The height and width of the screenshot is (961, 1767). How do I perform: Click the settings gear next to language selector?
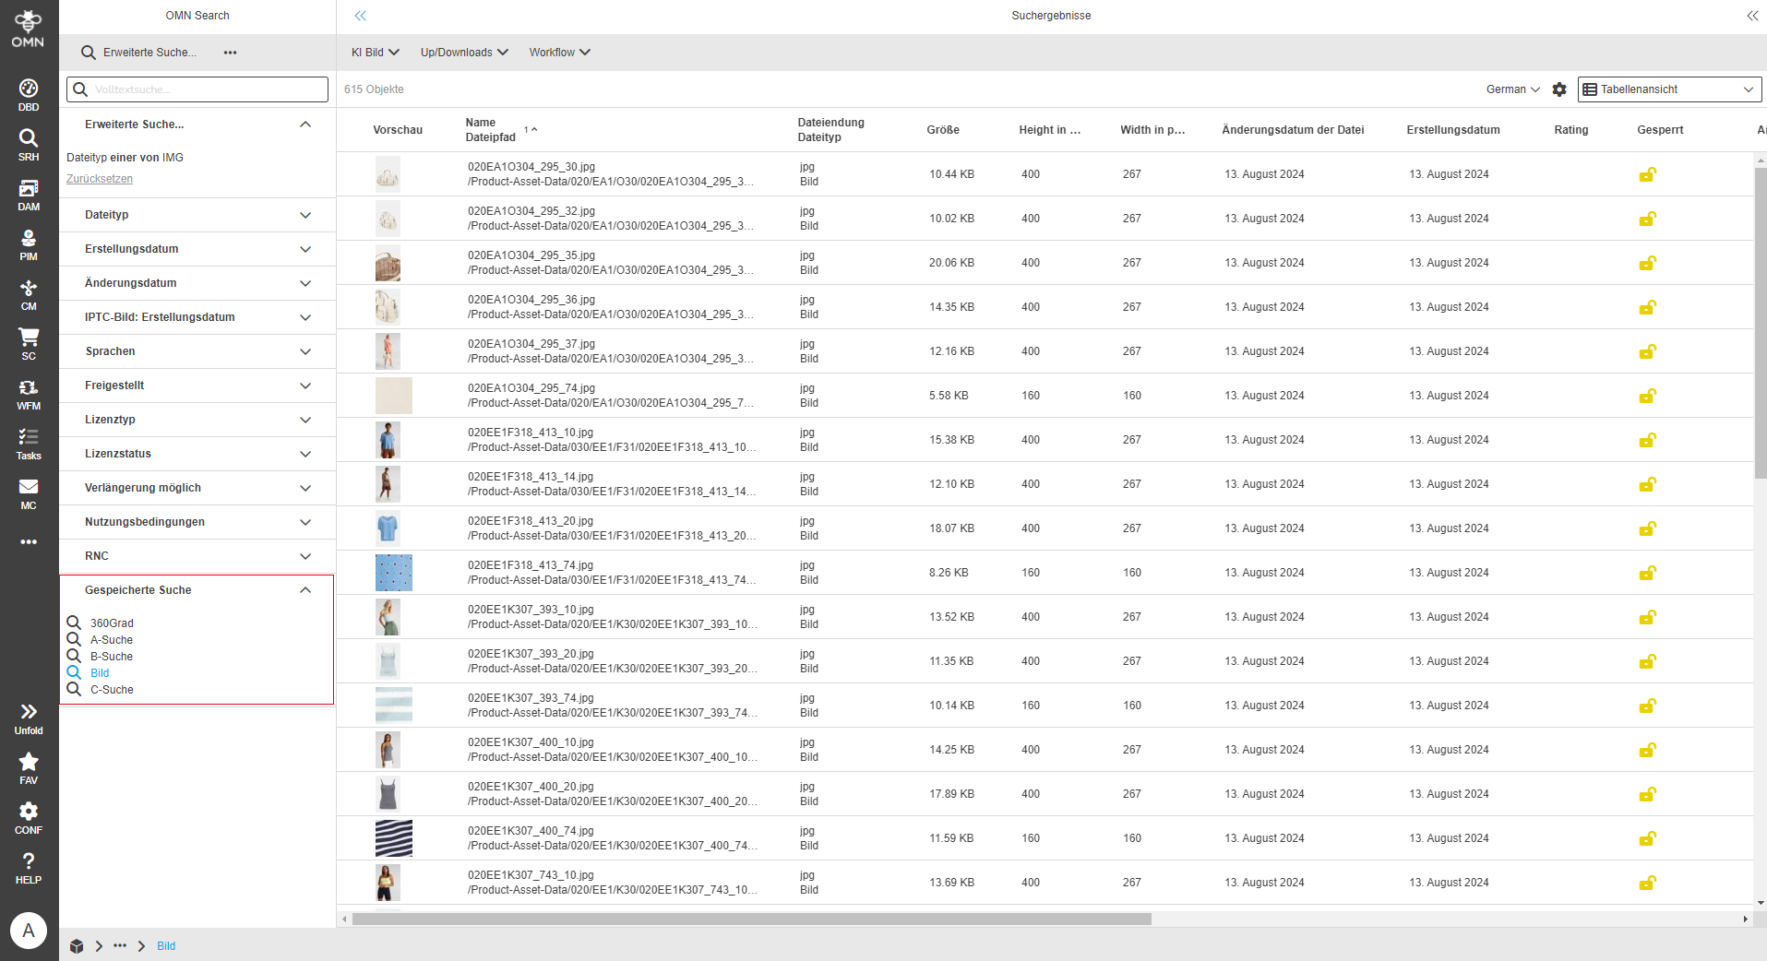(x=1558, y=89)
